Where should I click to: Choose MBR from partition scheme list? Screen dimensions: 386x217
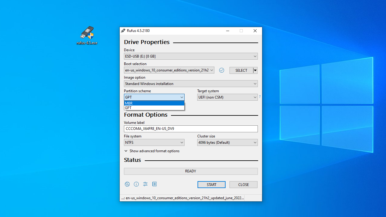pos(154,103)
